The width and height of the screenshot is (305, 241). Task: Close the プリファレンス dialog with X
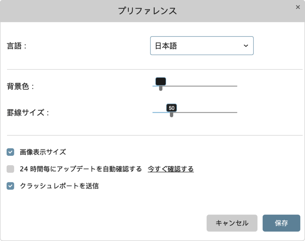(x=298, y=7)
